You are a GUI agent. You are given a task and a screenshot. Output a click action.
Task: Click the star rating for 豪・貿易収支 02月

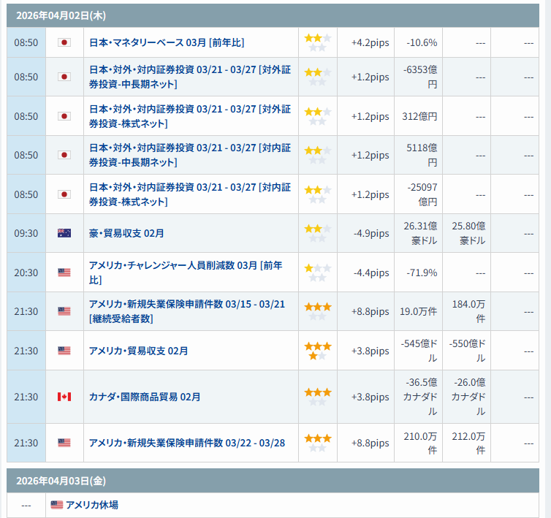317,233
